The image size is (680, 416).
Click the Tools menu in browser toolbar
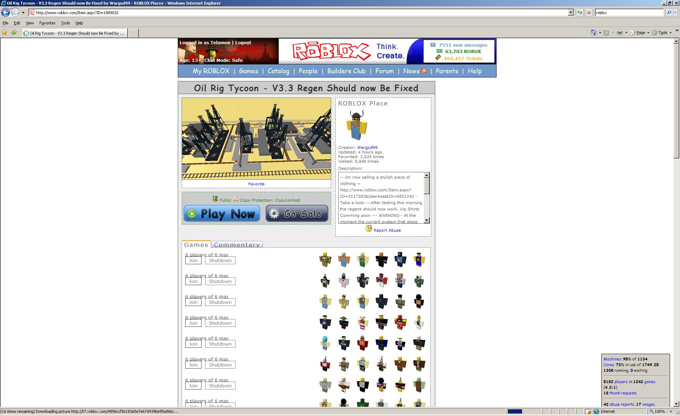pyautogui.click(x=64, y=23)
